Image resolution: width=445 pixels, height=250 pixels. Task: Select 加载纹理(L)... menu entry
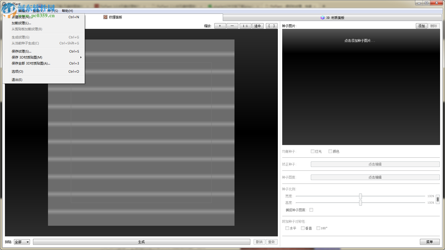pos(44,23)
